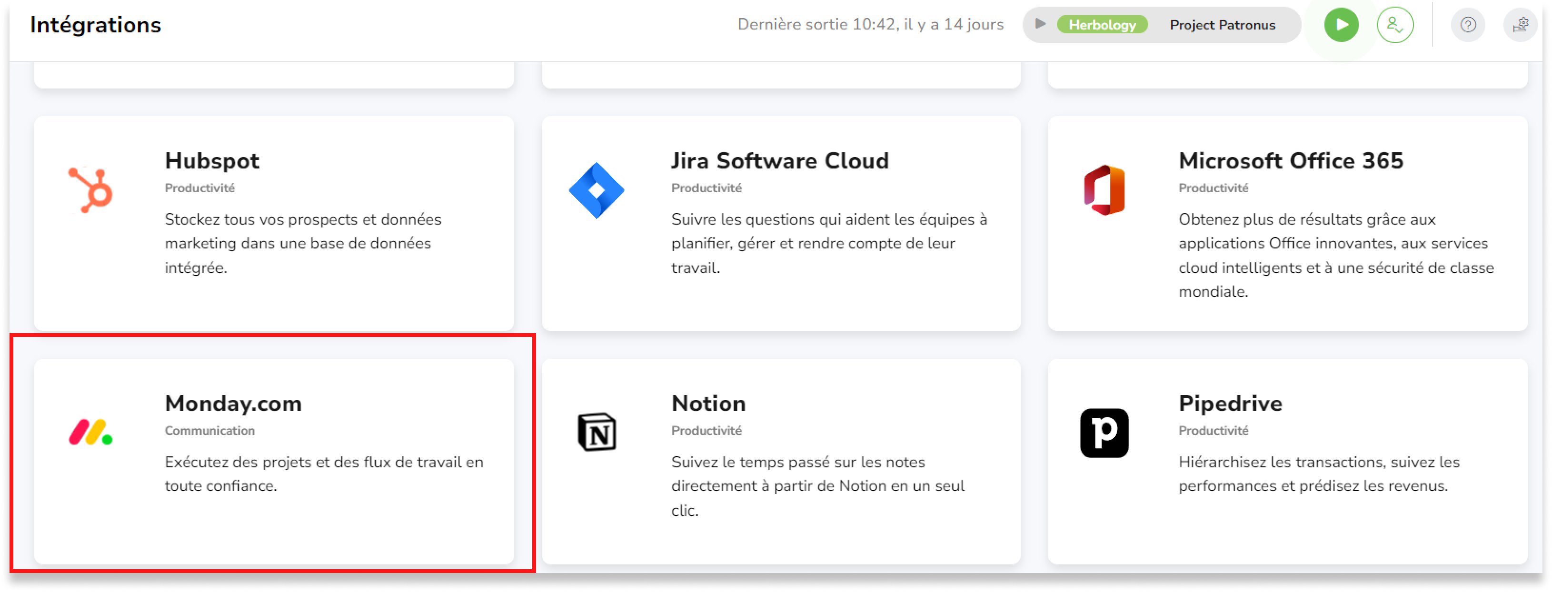This screenshot has height=592, width=1552.
Task: Click 'Suivez le temps passé' description
Action: point(818,486)
